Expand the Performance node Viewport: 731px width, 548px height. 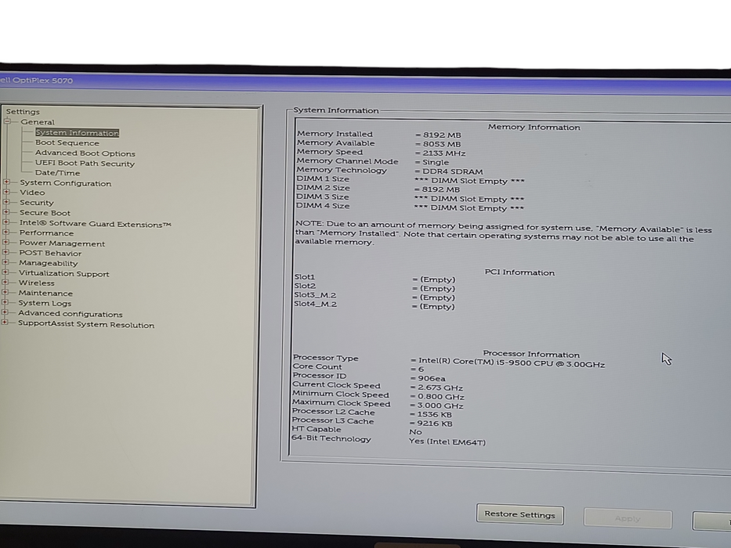pos(6,232)
